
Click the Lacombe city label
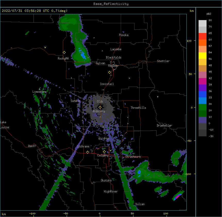pyautogui.click(x=116, y=49)
